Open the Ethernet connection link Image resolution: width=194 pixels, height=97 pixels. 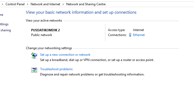click(x=139, y=35)
